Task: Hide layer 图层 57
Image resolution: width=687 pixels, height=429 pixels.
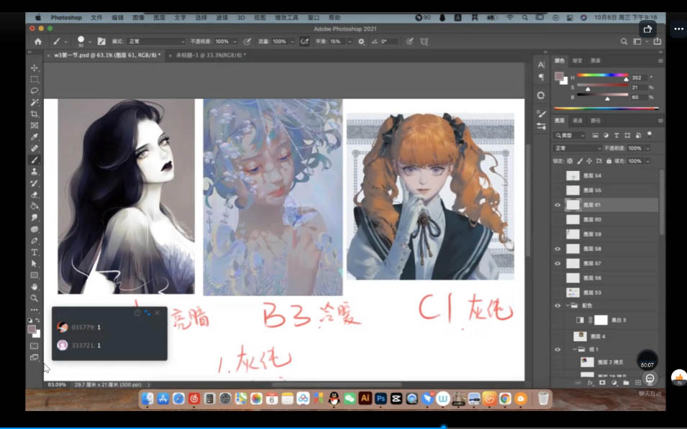Action: [558, 264]
